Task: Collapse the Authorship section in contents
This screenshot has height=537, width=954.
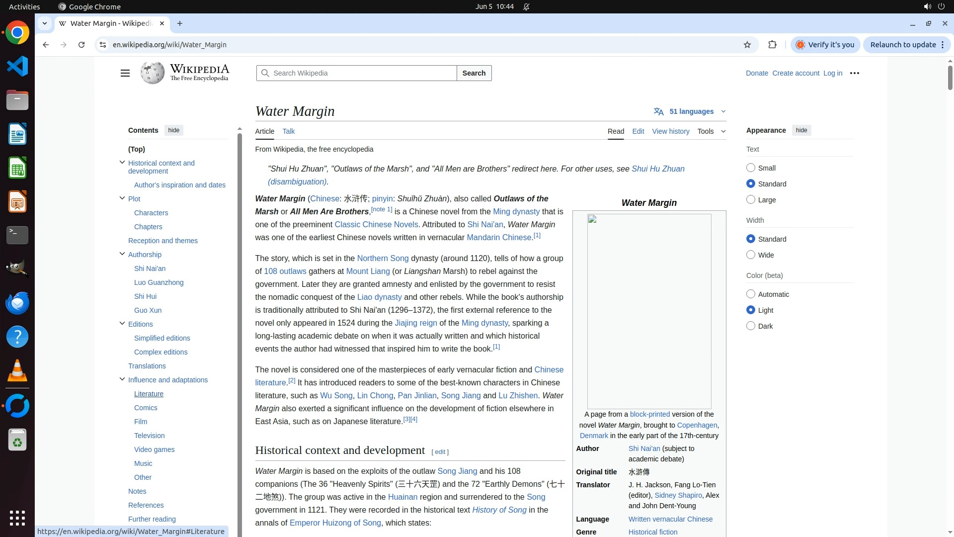Action: pyautogui.click(x=122, y=254)
